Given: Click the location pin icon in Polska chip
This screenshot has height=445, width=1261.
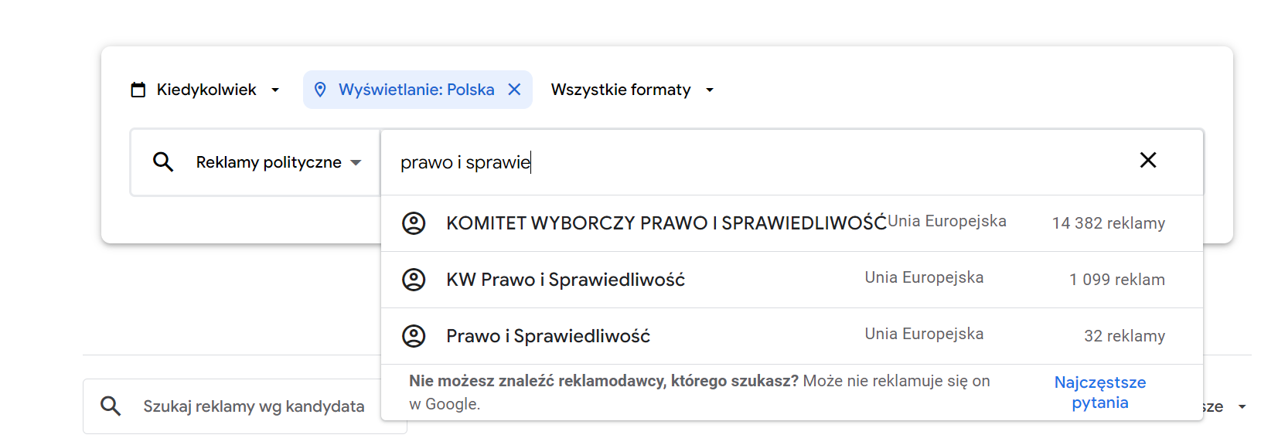Looking at the screenshot, I should [x=320, y=90].
